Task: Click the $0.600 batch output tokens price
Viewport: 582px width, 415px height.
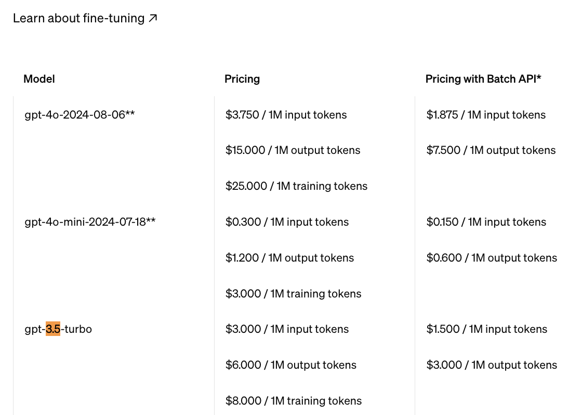Action: [492, 258]
